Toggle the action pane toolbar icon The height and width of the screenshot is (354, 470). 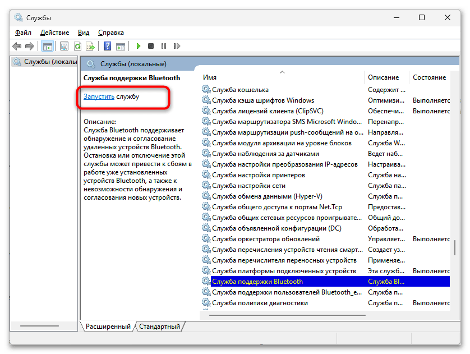click(121, 46)
